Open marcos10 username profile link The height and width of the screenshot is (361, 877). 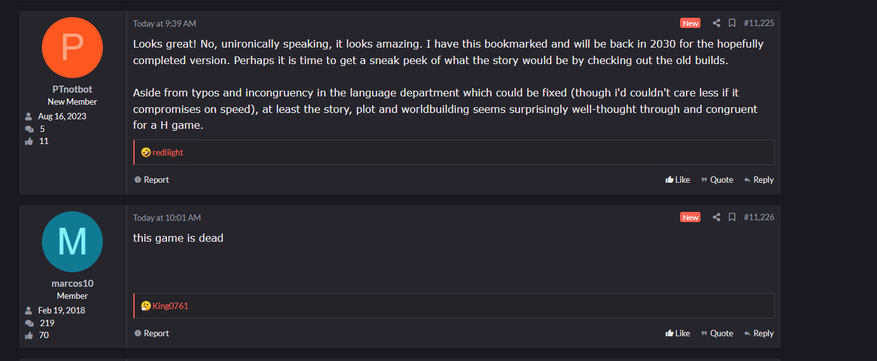click(x=72, y=284)
